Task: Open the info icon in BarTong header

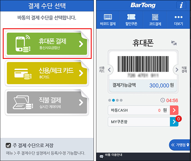Action: click(181, 5)
